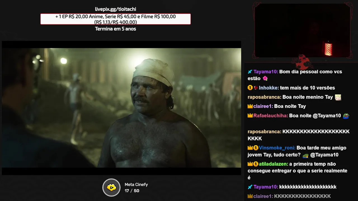Click the "Meta Cinefy" label
The width and height of the screenshot is (358, 201).
click(x=136, y=185)
